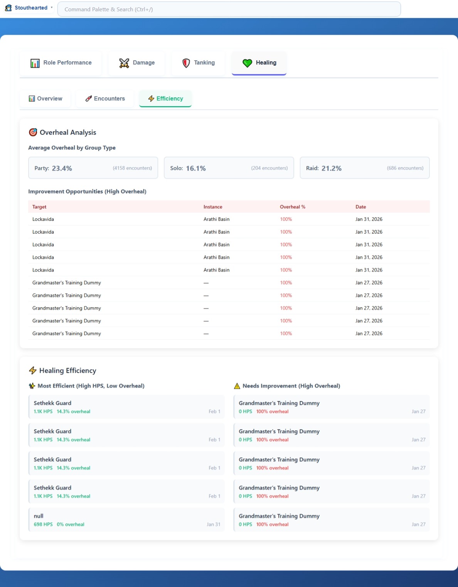The width and height of the screenshot is (458, 587).
Task: Click the Overheal Analysis target icon
Action: (33, 132)
